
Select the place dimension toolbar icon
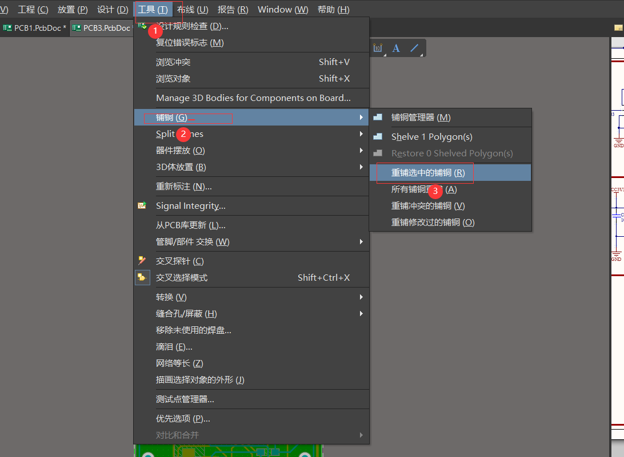point(378,48)
